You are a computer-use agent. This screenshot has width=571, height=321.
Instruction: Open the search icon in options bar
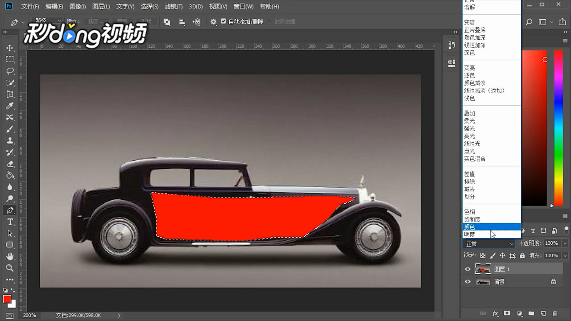coord(529,22)
